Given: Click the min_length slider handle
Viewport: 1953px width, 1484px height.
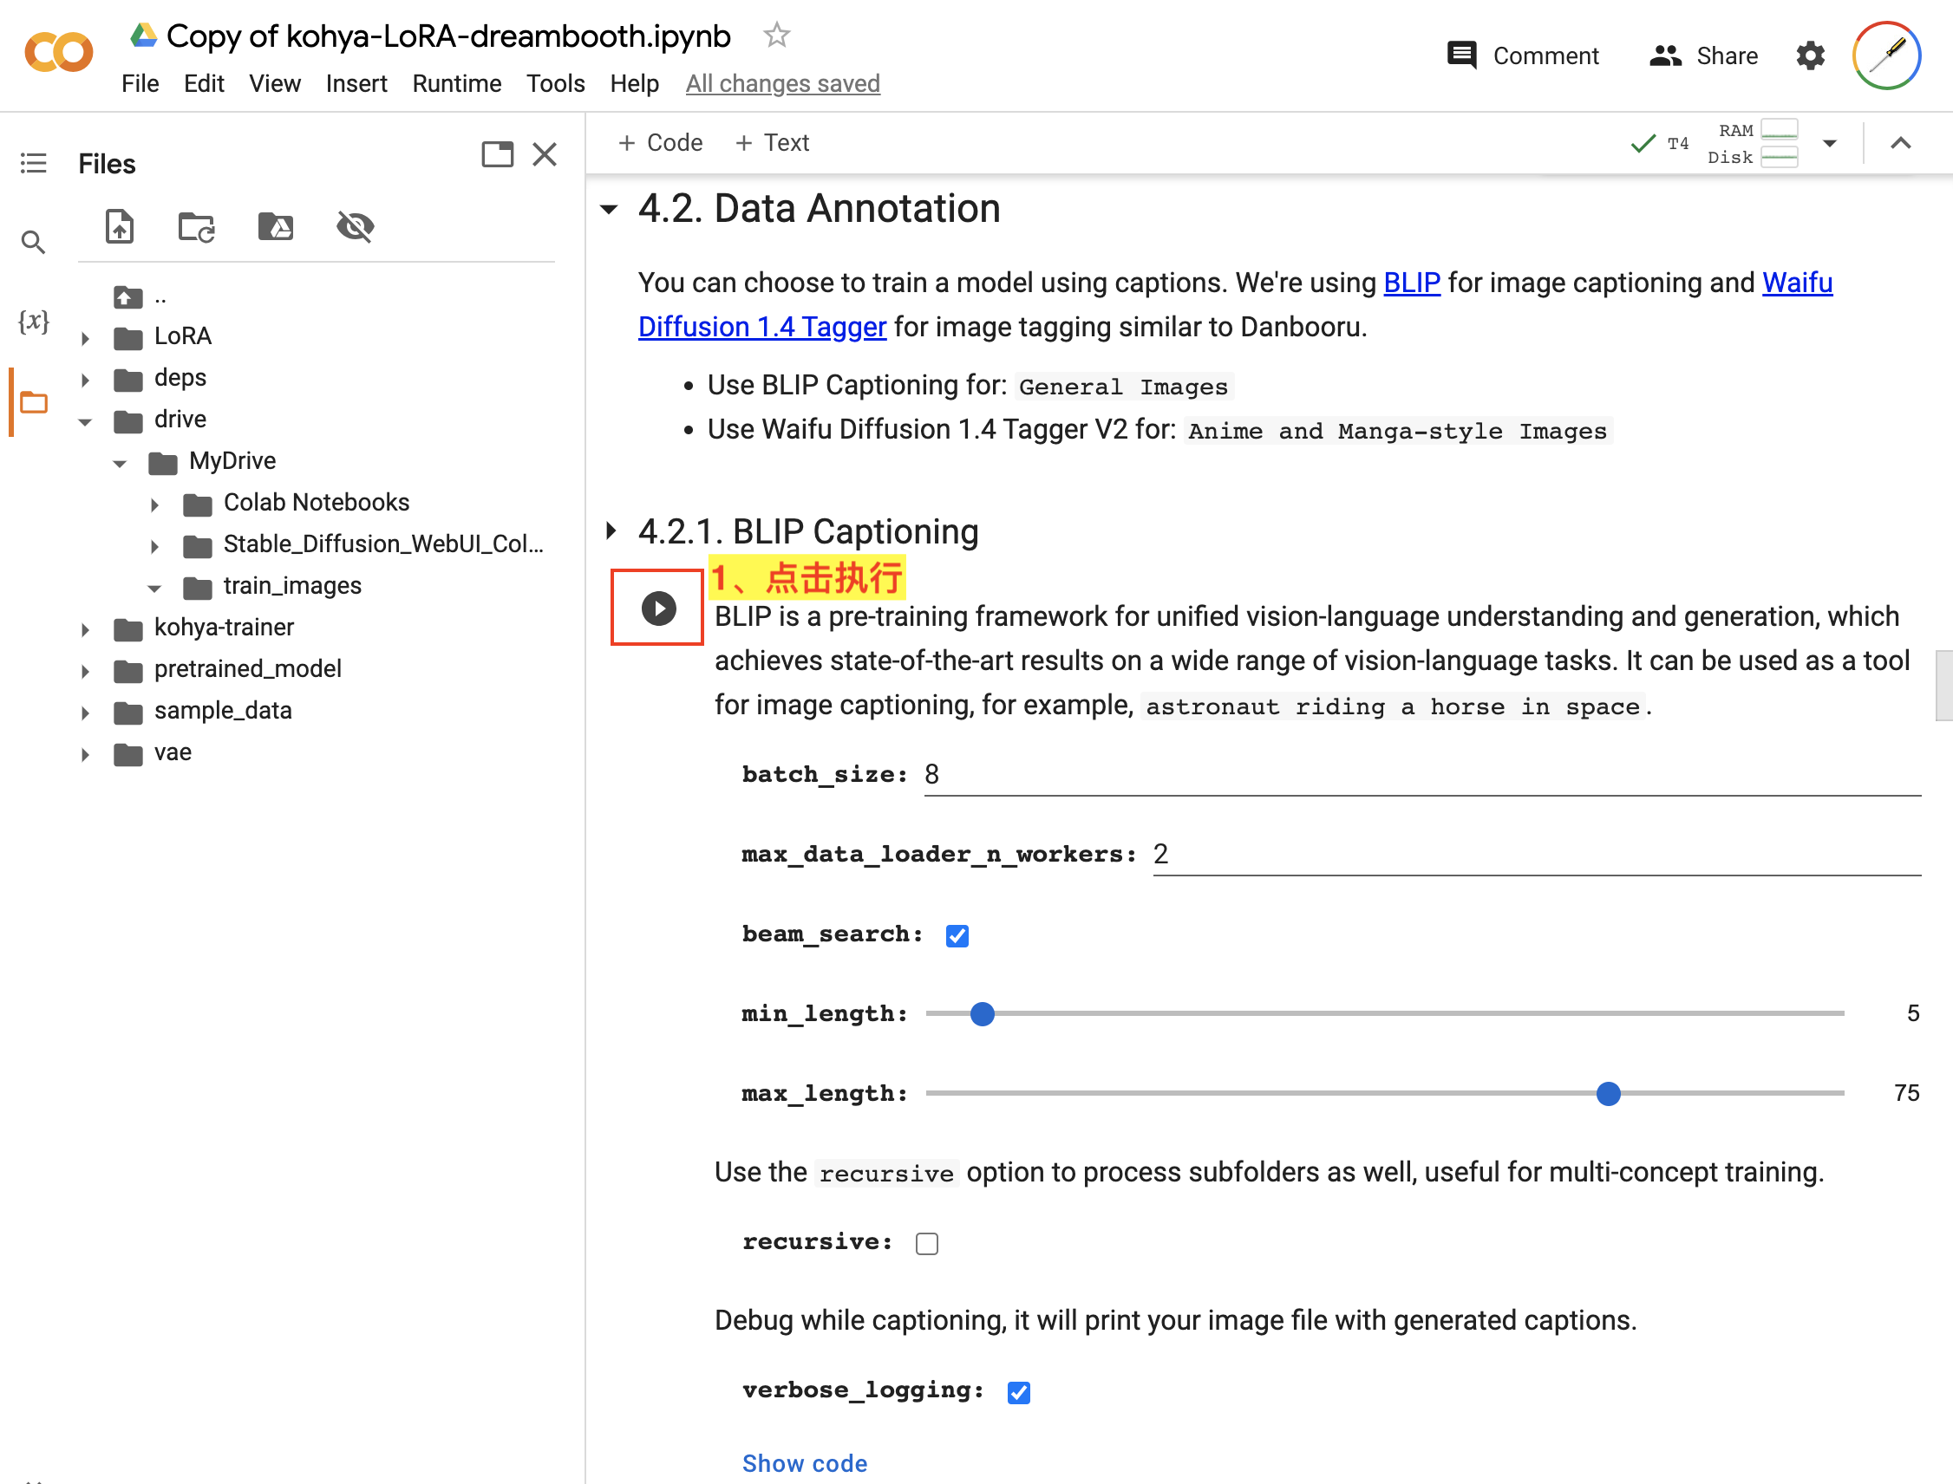Looking at the screenshot, I should pos(982,1013).
